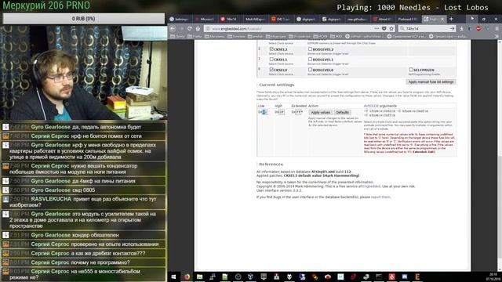Open the Ячейки bookmarks folder
The width and height of the screenshot is (502, 282).
point(236,37)
